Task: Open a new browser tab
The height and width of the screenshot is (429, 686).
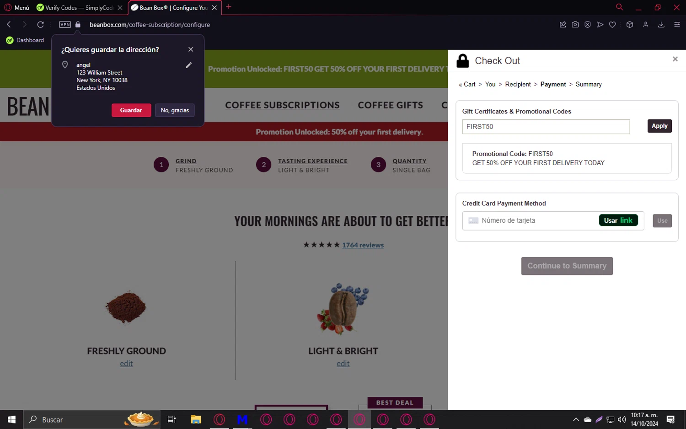Action: (229, 7)
